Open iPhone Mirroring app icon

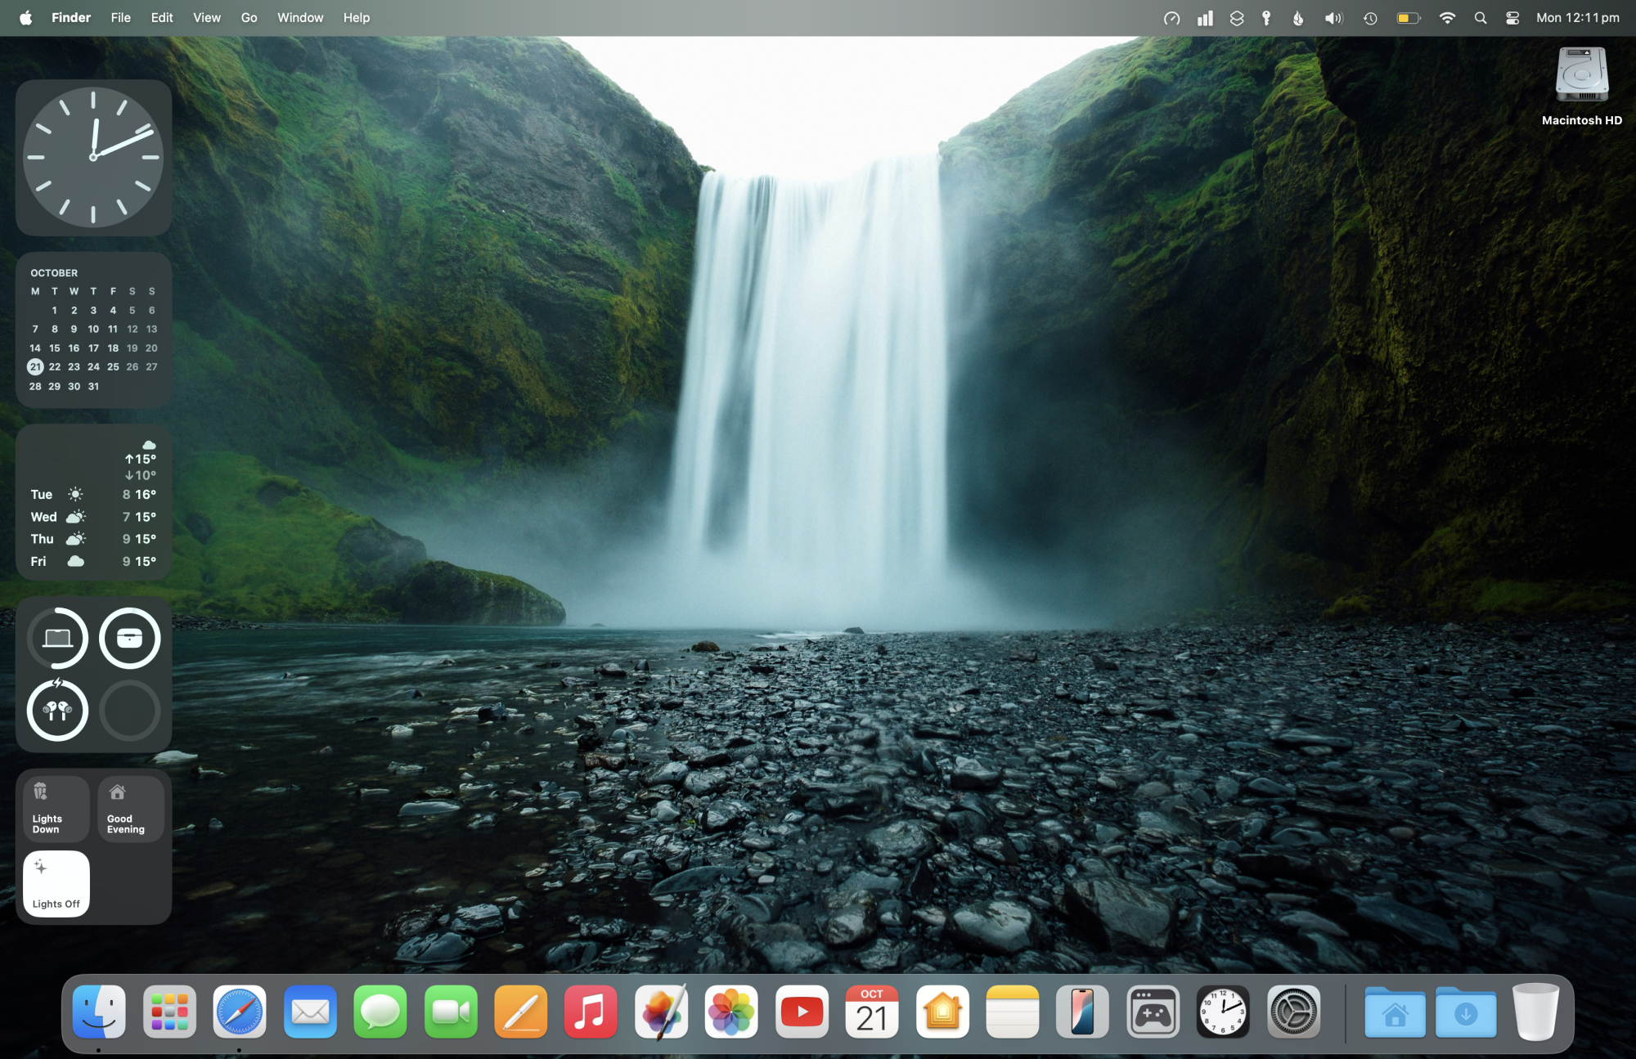pos(1082,1012)
